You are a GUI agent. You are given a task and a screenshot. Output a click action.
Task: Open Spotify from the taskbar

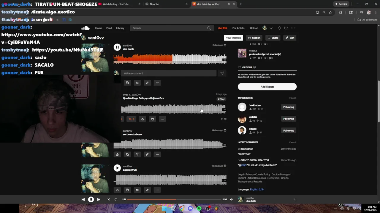[x=199, y=209]
